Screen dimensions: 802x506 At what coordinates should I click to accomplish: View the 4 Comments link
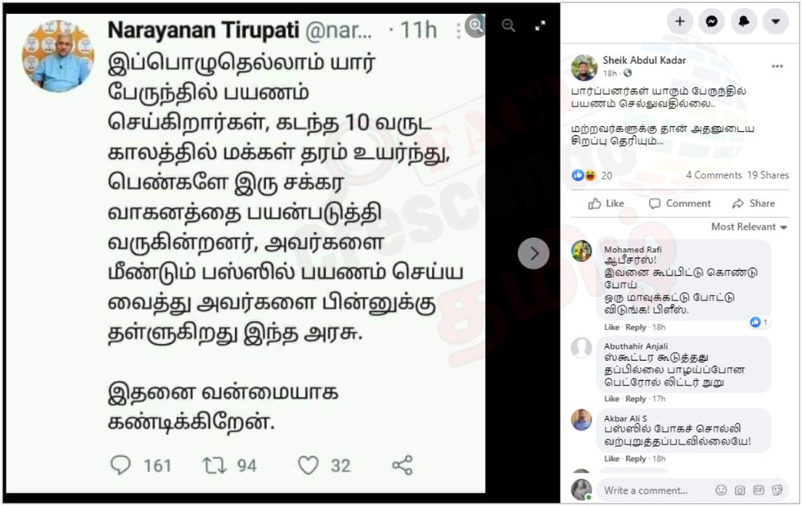pyautogui.click(x=714, y=175)
